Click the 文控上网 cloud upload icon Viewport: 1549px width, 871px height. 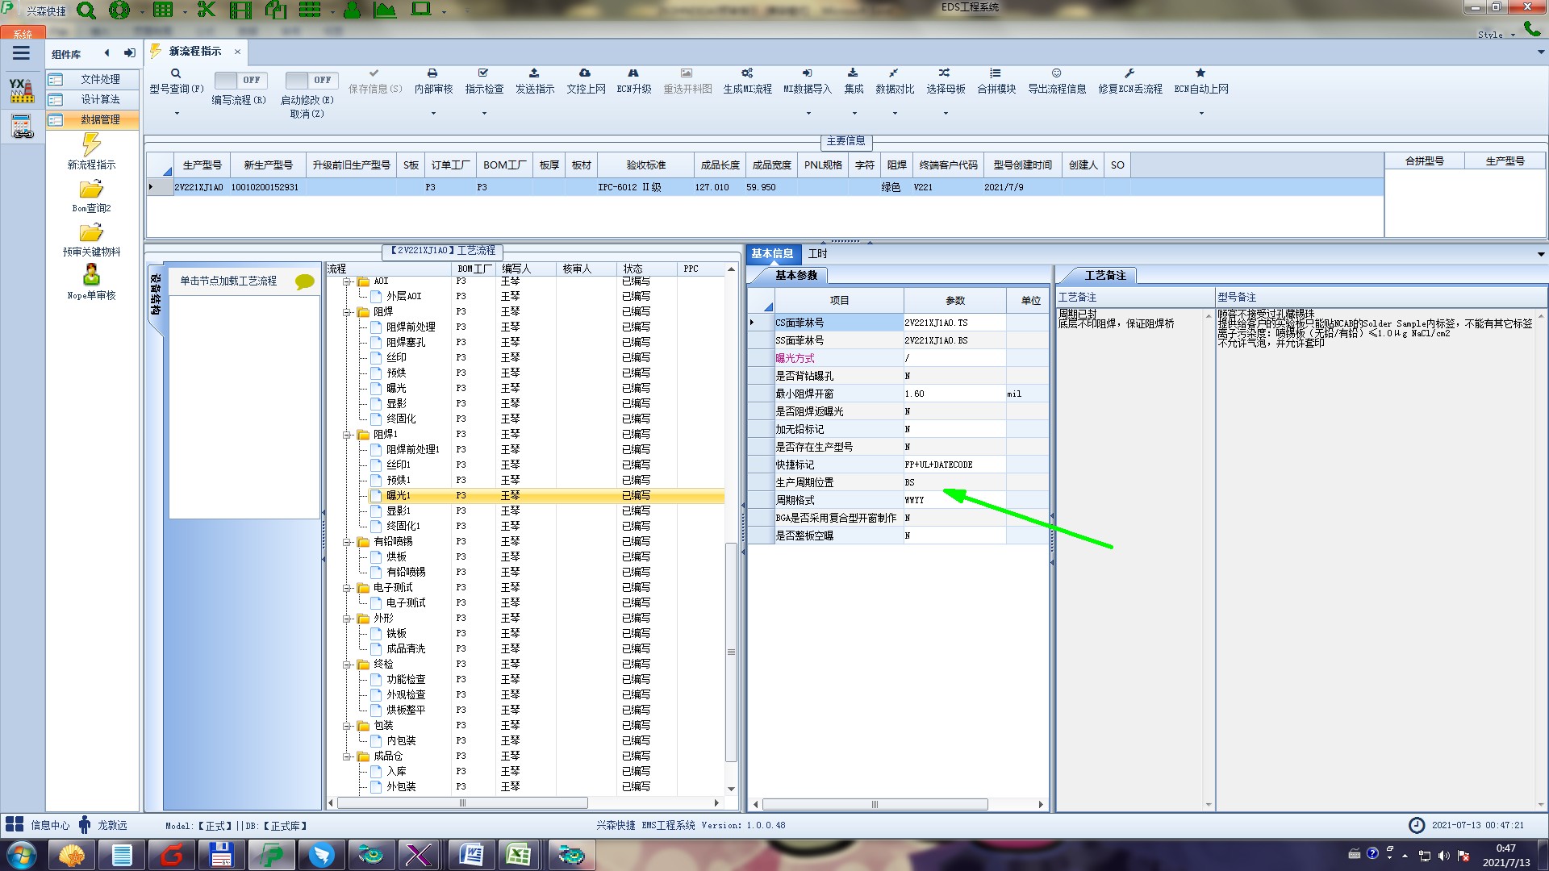click(x=585, y=73)
